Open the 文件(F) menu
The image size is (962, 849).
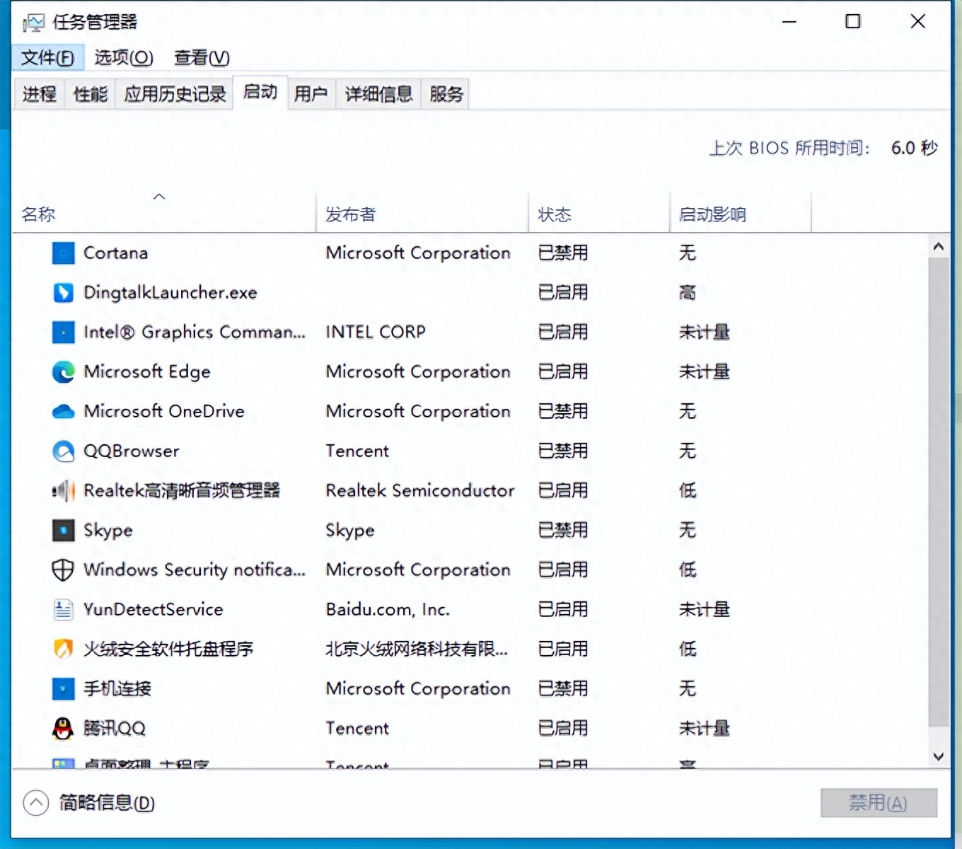(47, 57)
